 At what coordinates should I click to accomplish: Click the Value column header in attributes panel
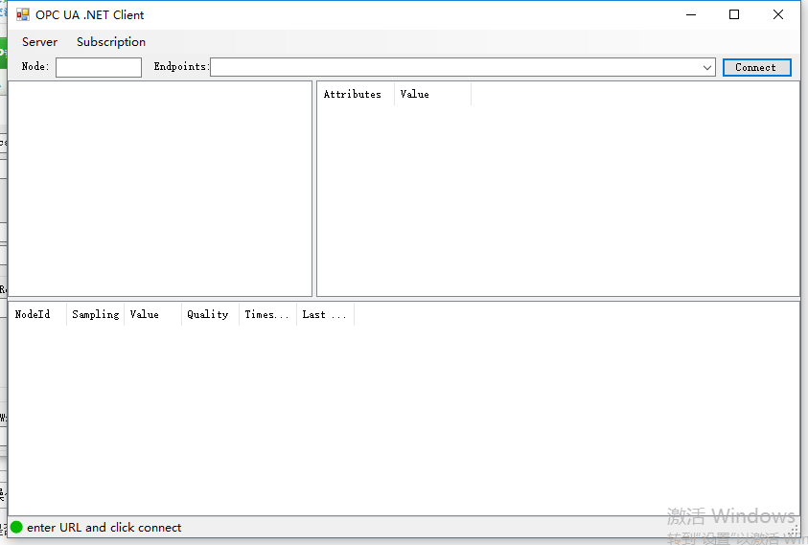[433, 94]
